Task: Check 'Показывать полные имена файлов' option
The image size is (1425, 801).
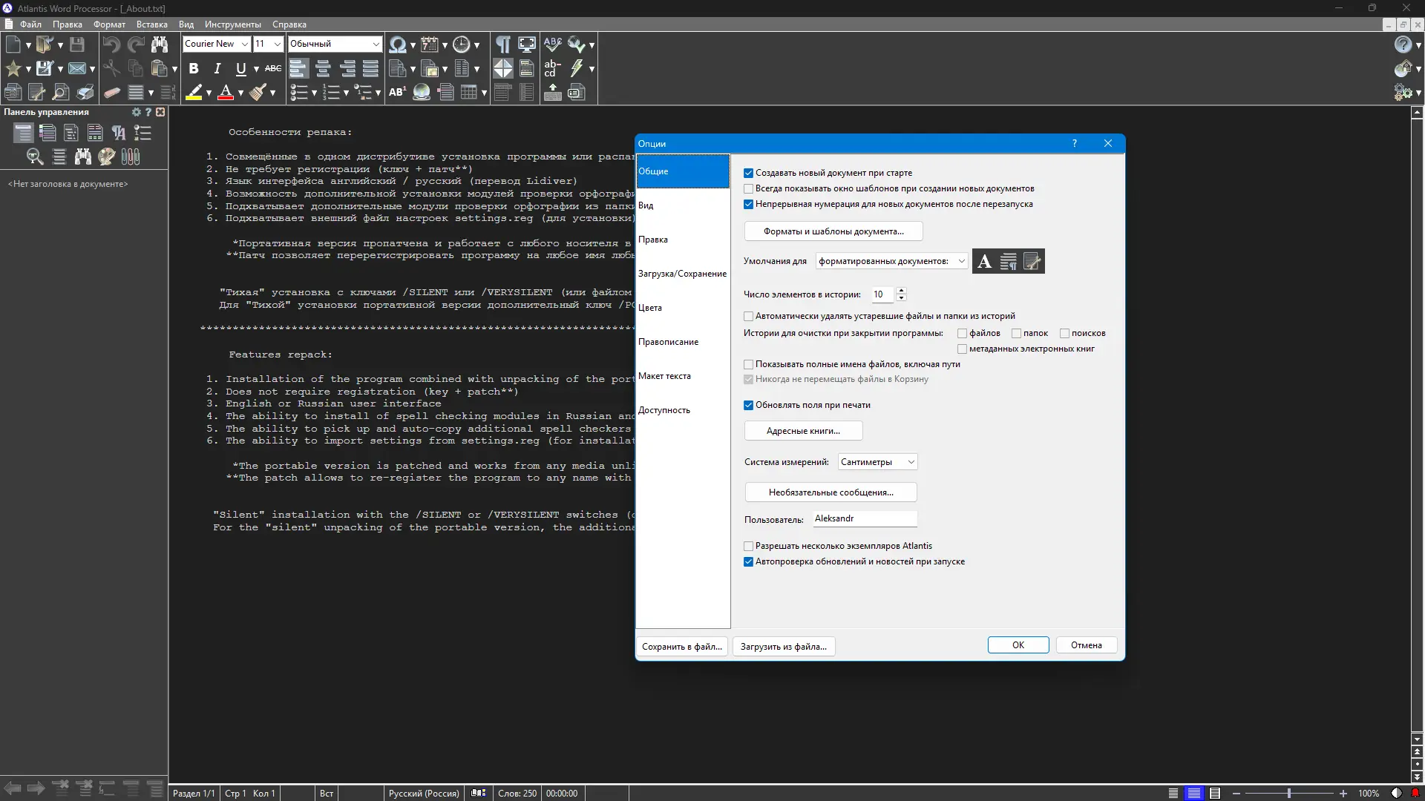Action: coord(748,364)
